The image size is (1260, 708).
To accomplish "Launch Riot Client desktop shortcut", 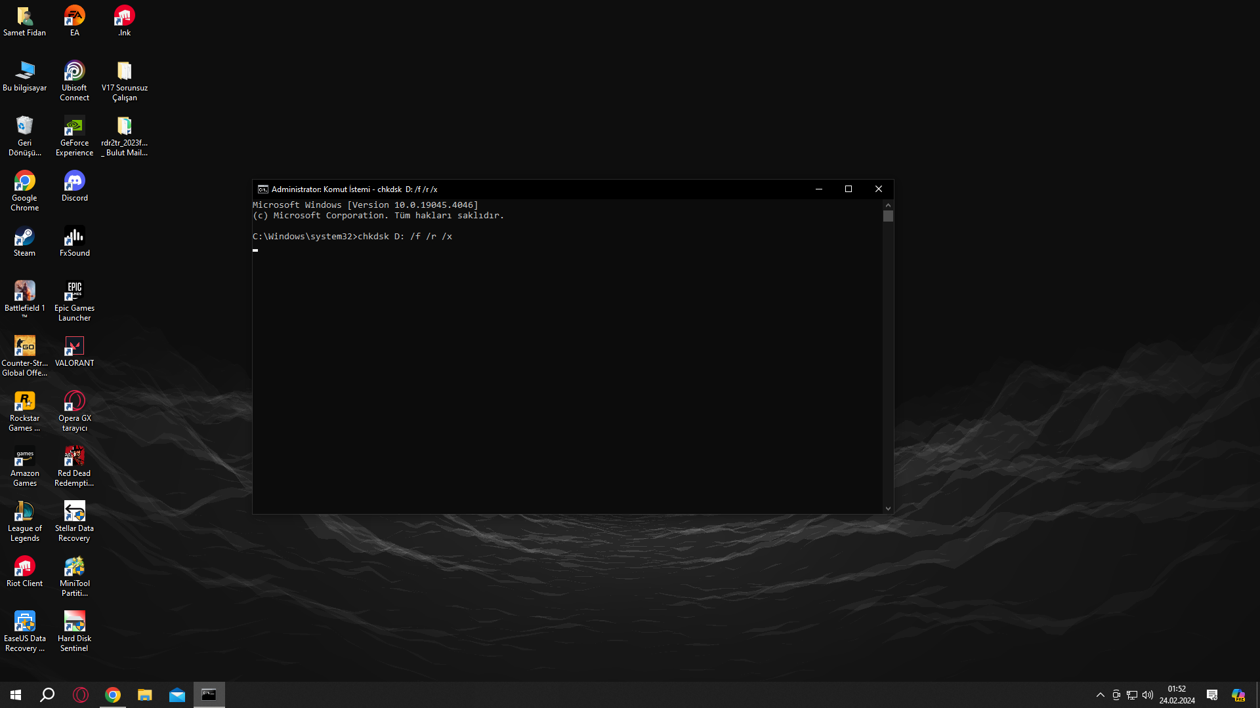I will click(x=24, y=572).
